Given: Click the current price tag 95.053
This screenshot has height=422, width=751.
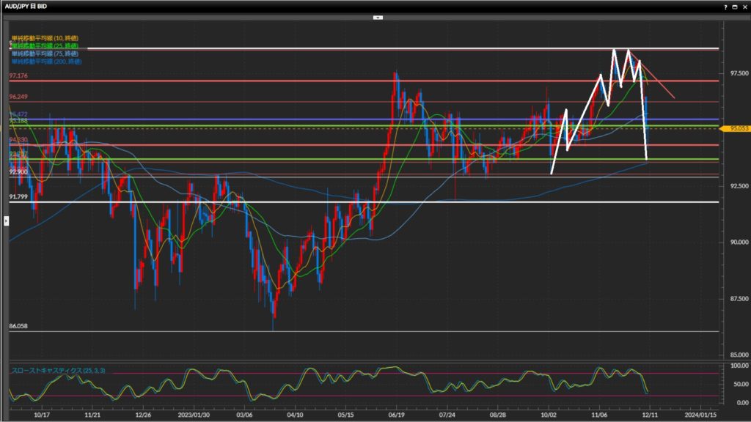Looking at the screenshot, I should [x=738, y=128].
